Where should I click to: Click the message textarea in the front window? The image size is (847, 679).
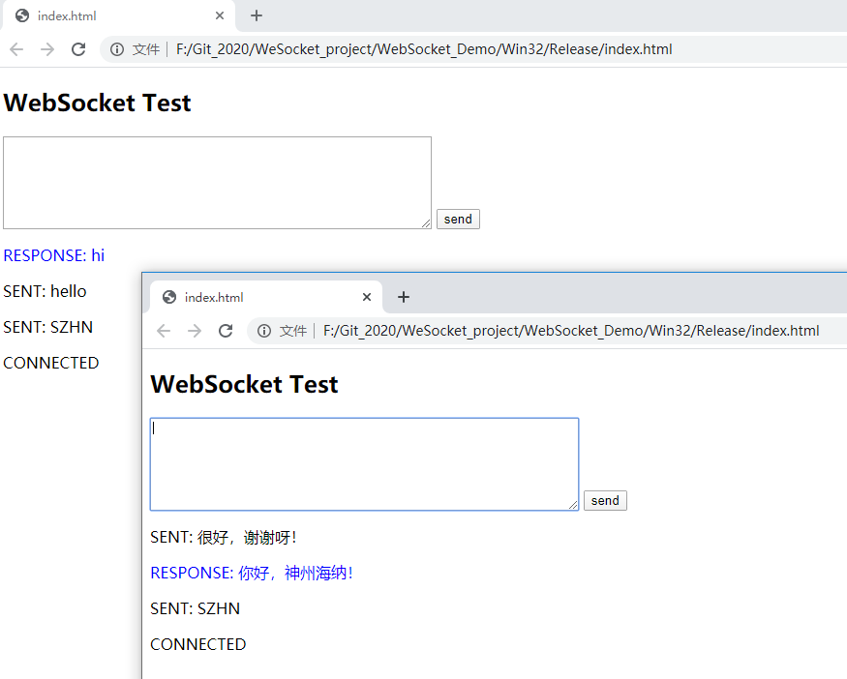click(363, 462)
